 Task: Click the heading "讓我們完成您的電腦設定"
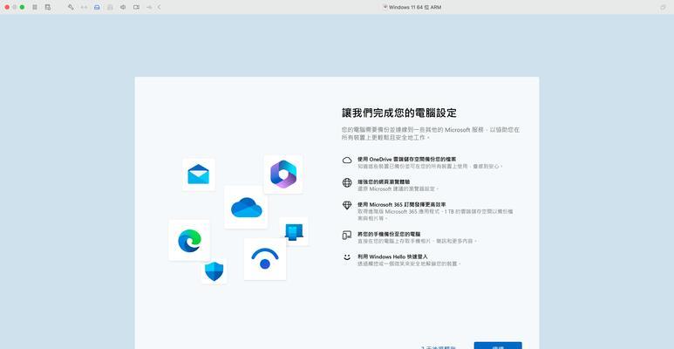[x=398, y=113]
